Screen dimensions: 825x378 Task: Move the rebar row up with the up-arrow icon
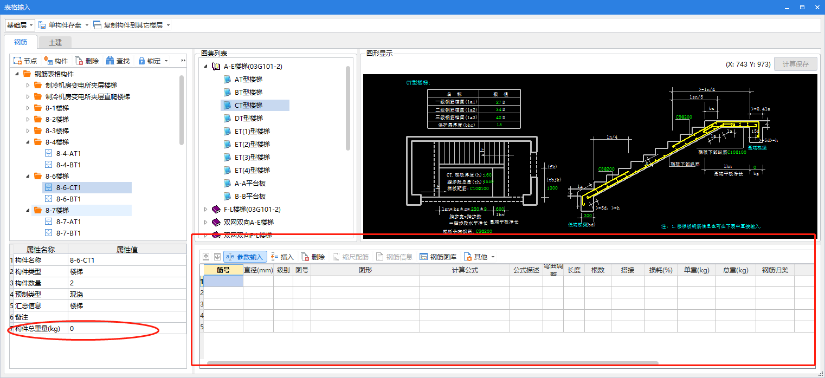[x=206, y=257]
